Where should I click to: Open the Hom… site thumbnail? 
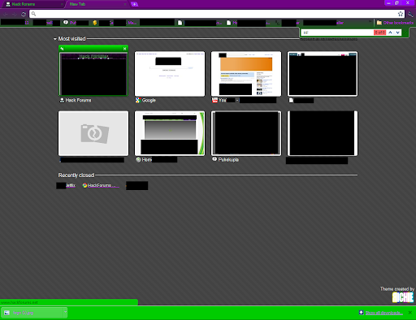[170, 133]
